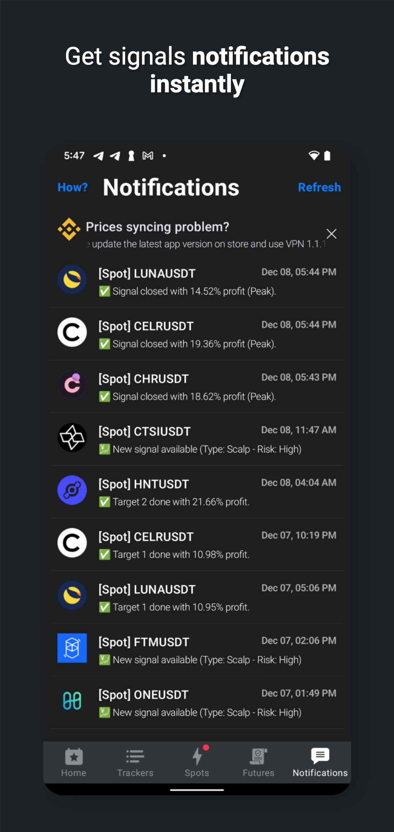This screenshot has width=394, height=832.
Task: Tap the Binance logo in syncing banner
Action: click(x=69, y=229)
